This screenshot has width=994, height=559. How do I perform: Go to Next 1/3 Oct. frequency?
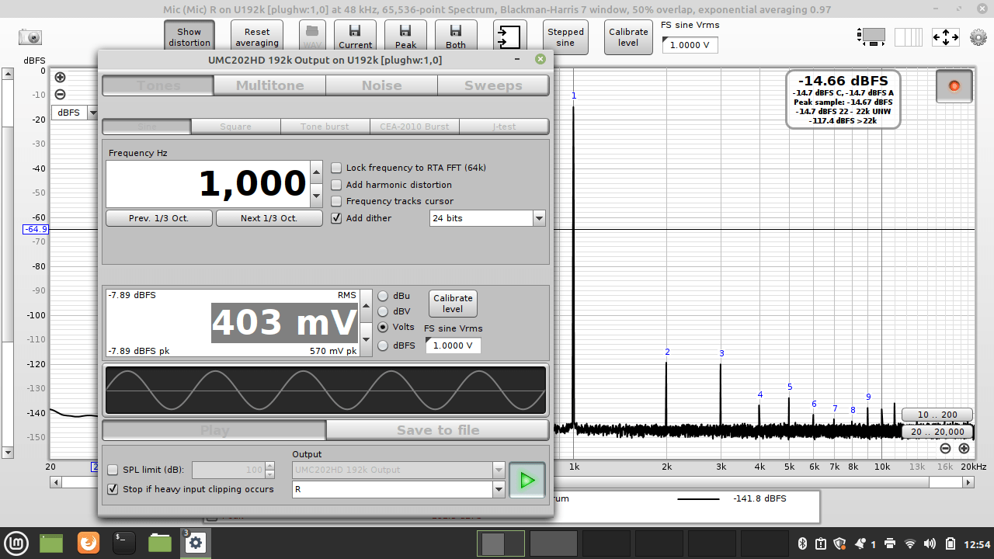(269, 218)
